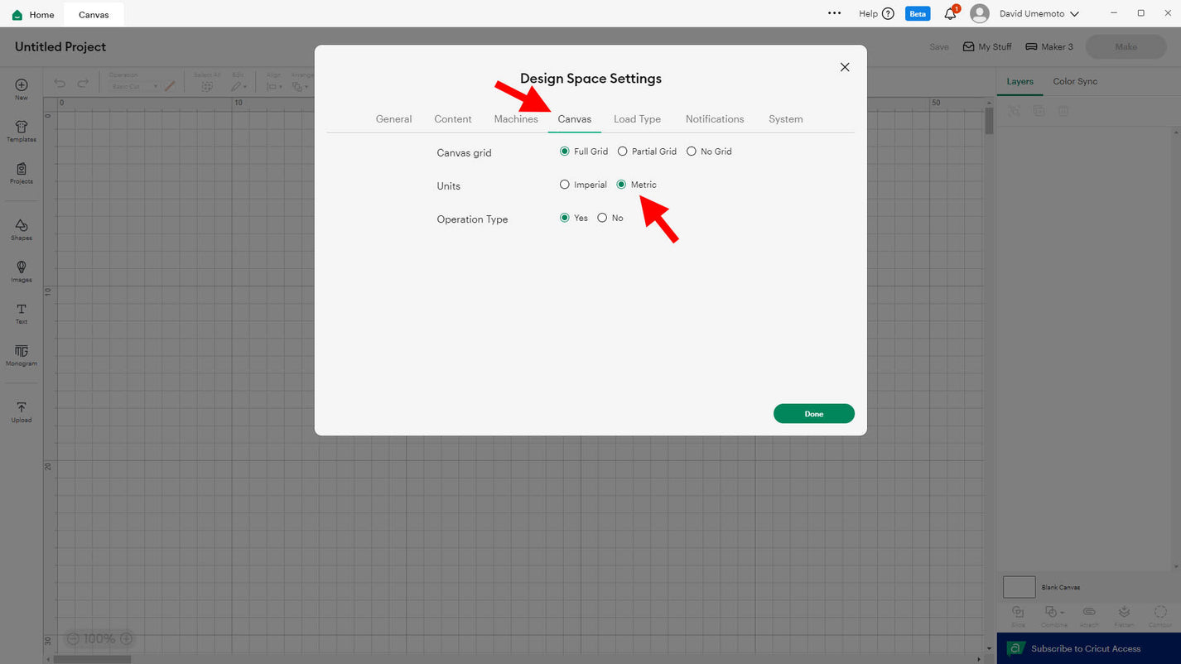Screen dimensions: 1181x664
Task: Set Operation Type to No
Action: (602, 218)
